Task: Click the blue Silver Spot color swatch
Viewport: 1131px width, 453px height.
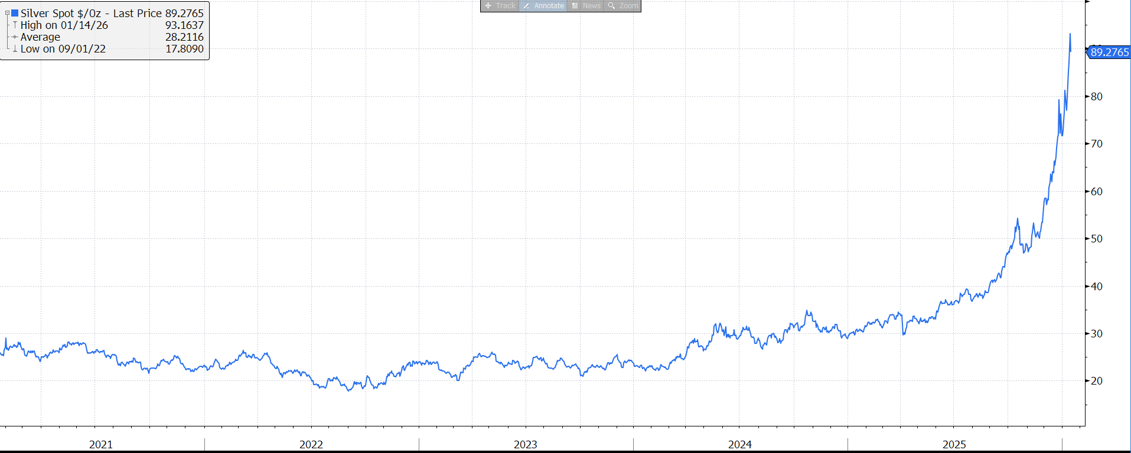Action: coord(15,13)
